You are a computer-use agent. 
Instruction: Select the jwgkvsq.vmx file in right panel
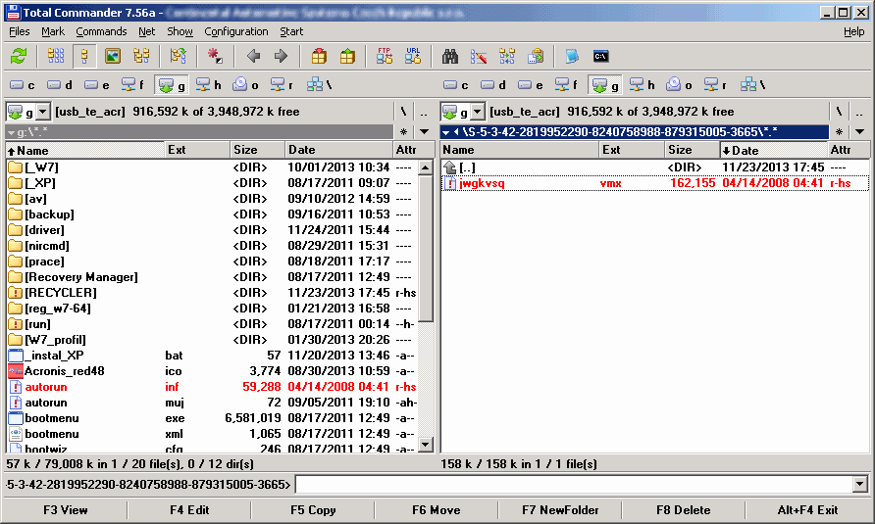pyautogui.click(x=482, y=183)
